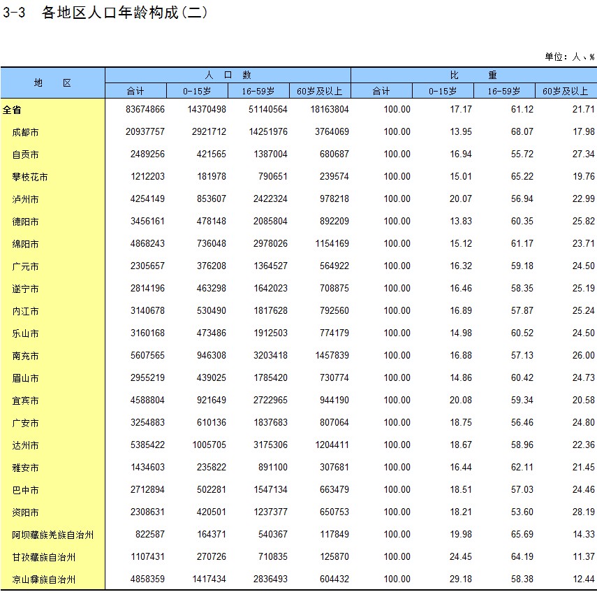
Task: Select the value 604432 for 凉山彝族自治州
Action: pos(334,579)
